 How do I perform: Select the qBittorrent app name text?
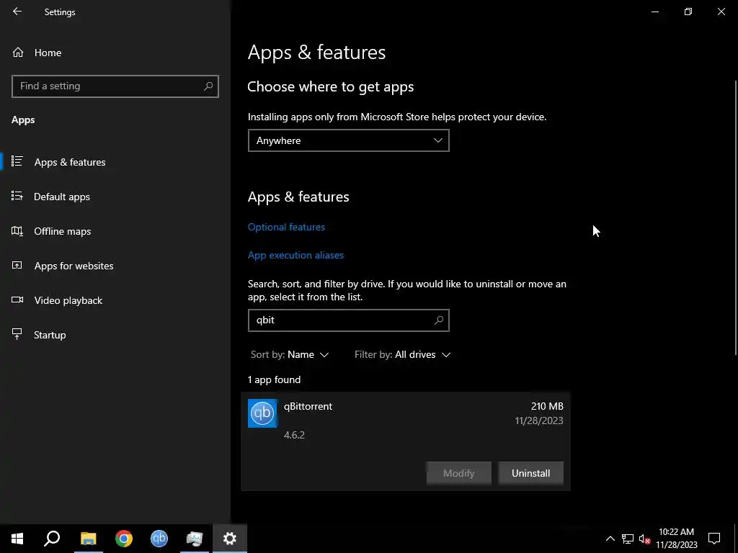click(x=308, y=406)
